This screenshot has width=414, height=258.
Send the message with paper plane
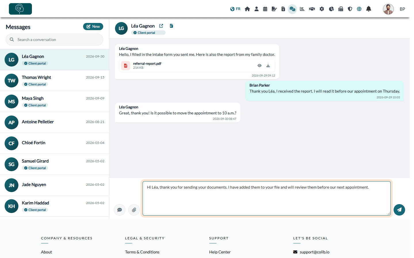(399, 210)
